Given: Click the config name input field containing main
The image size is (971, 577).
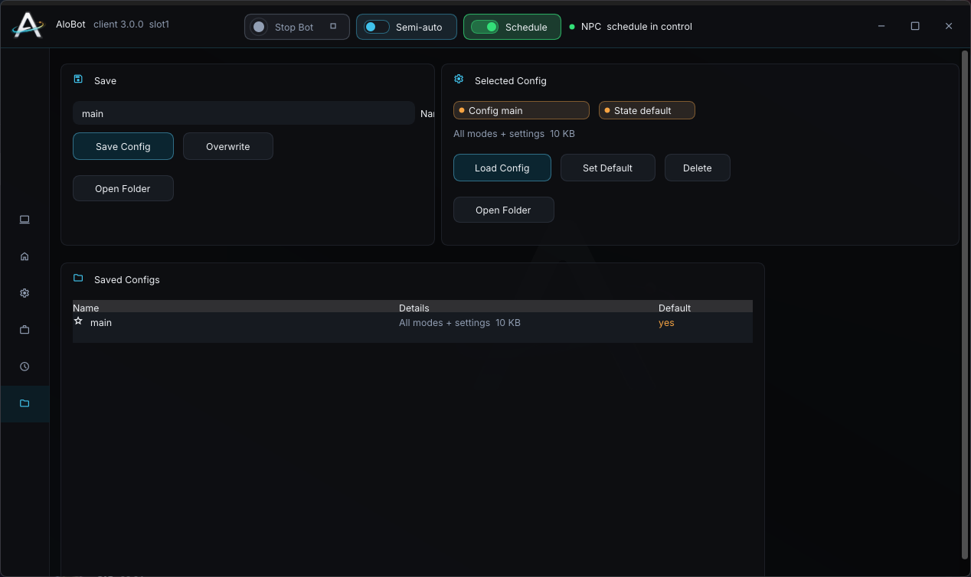Looking at the screenshot, I should pos(244,113).
